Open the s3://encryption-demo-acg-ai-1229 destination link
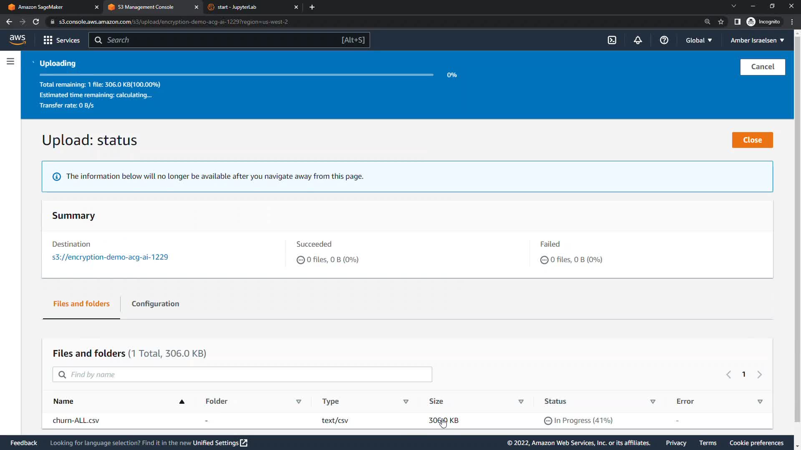801x450 pixels. 110,257
